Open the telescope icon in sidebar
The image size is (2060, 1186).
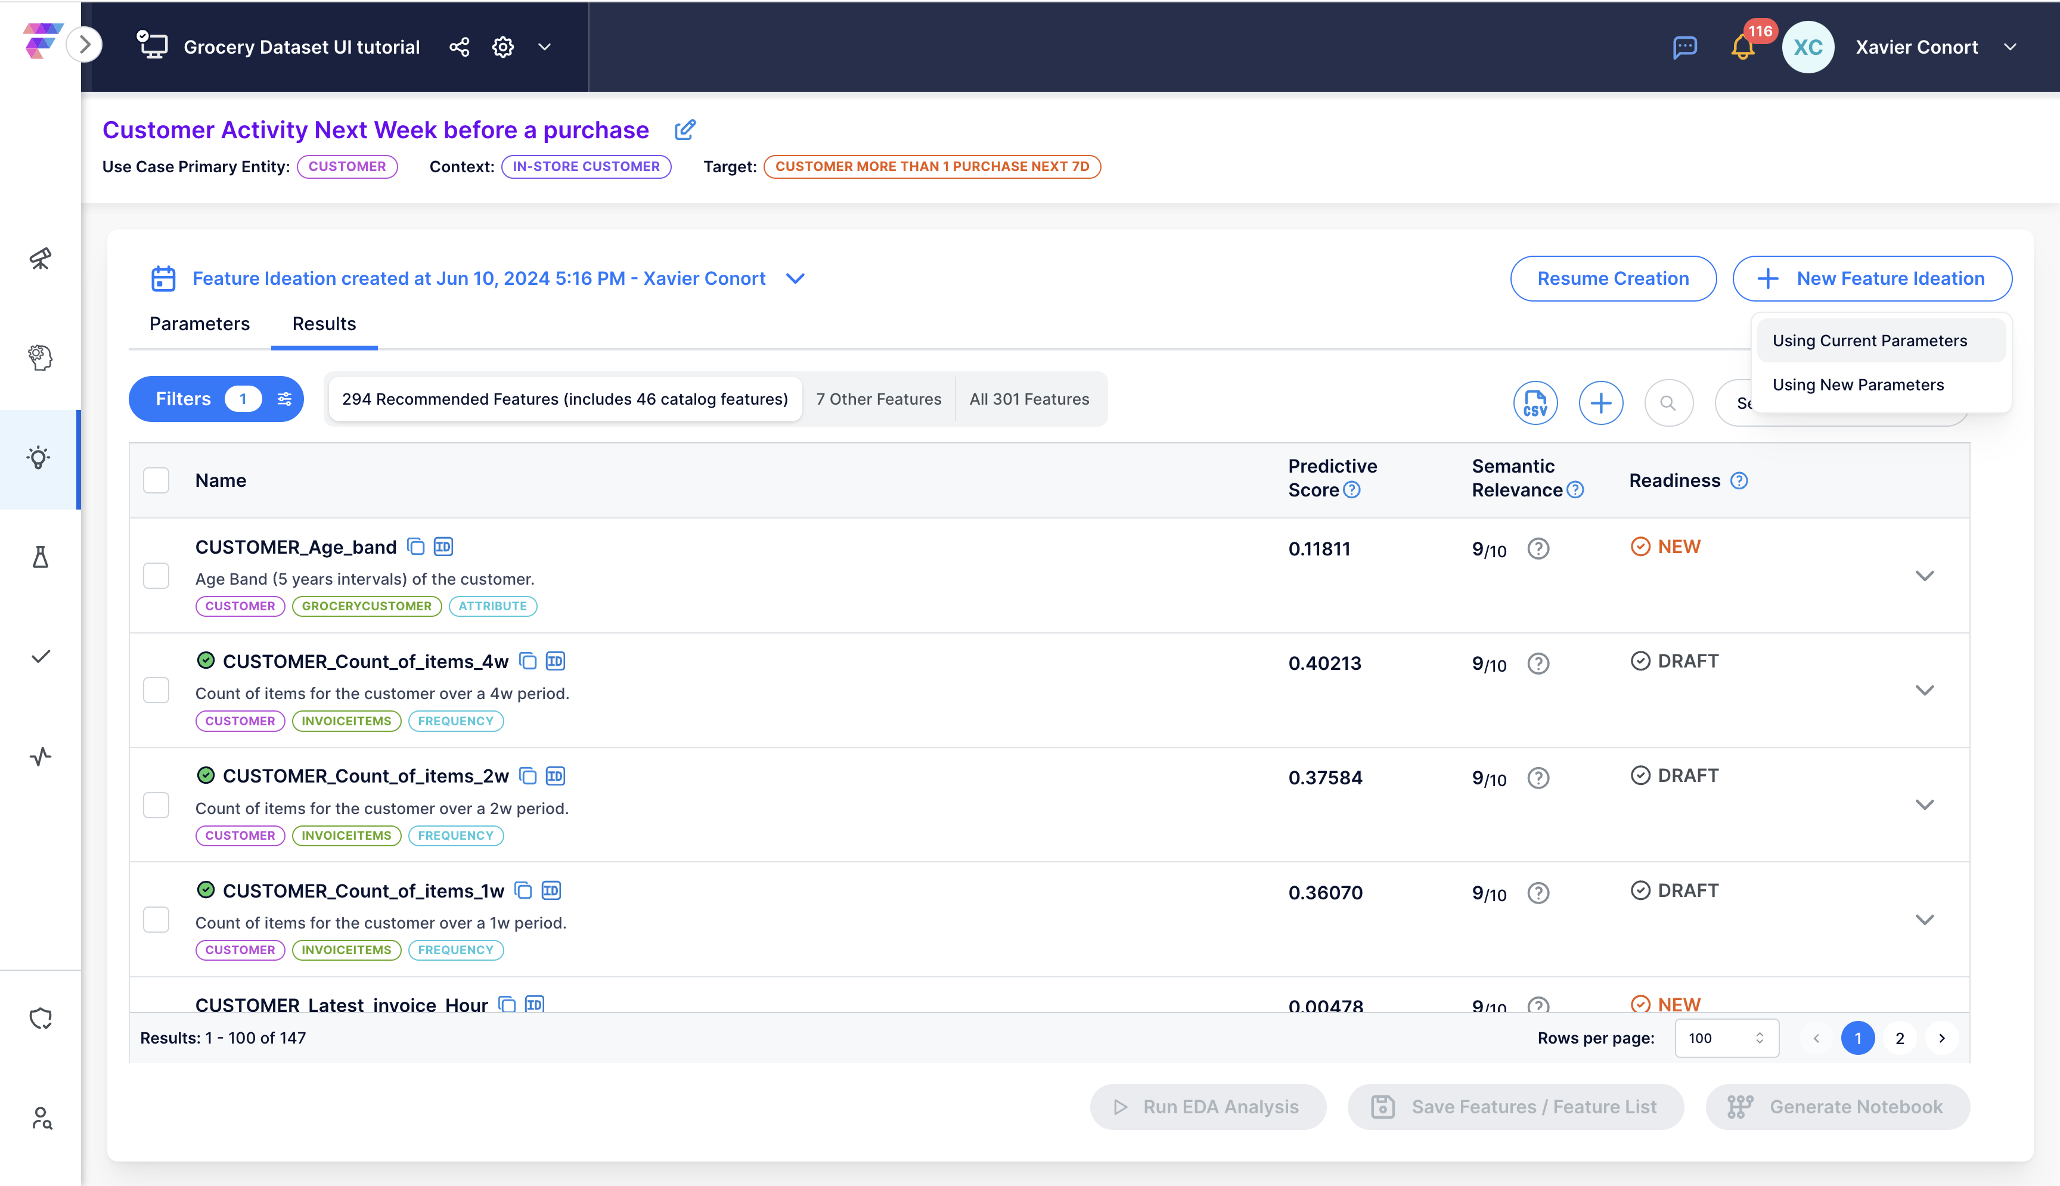coord(40,258)
